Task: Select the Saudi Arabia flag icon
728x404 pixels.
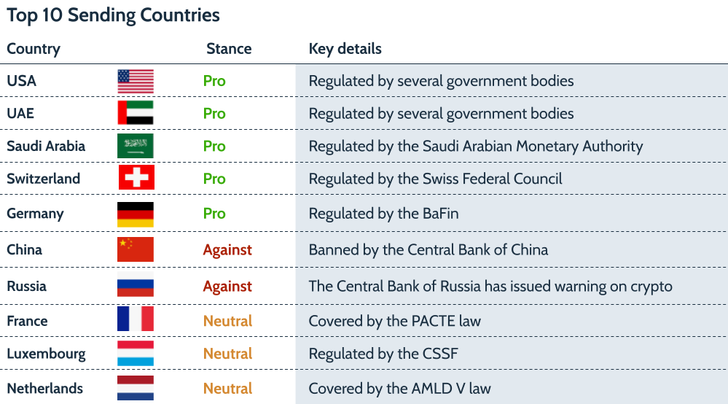Action: 136,146
